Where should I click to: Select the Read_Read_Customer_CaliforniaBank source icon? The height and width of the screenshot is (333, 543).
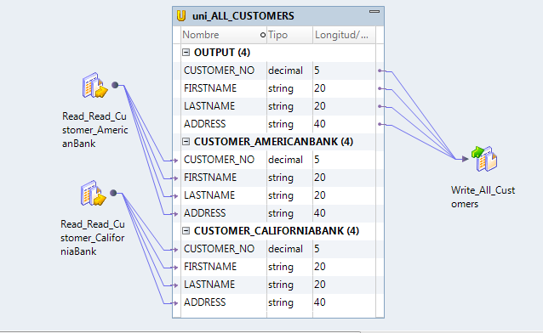point(93,194)
